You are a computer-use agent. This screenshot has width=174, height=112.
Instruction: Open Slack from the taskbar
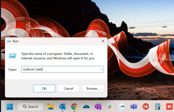(x=110, y=107)
